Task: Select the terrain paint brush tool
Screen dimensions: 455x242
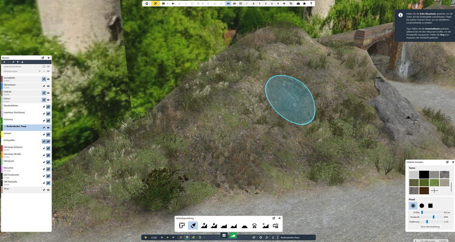Action: (193, 225)
